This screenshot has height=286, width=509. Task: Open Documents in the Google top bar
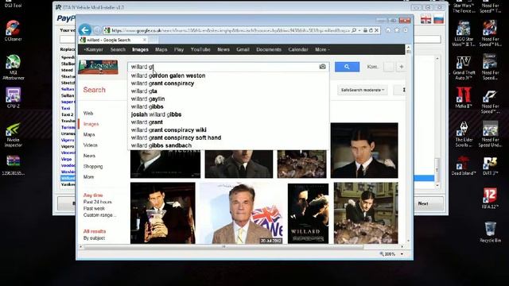pyautogui.click(x=269, y=49)
